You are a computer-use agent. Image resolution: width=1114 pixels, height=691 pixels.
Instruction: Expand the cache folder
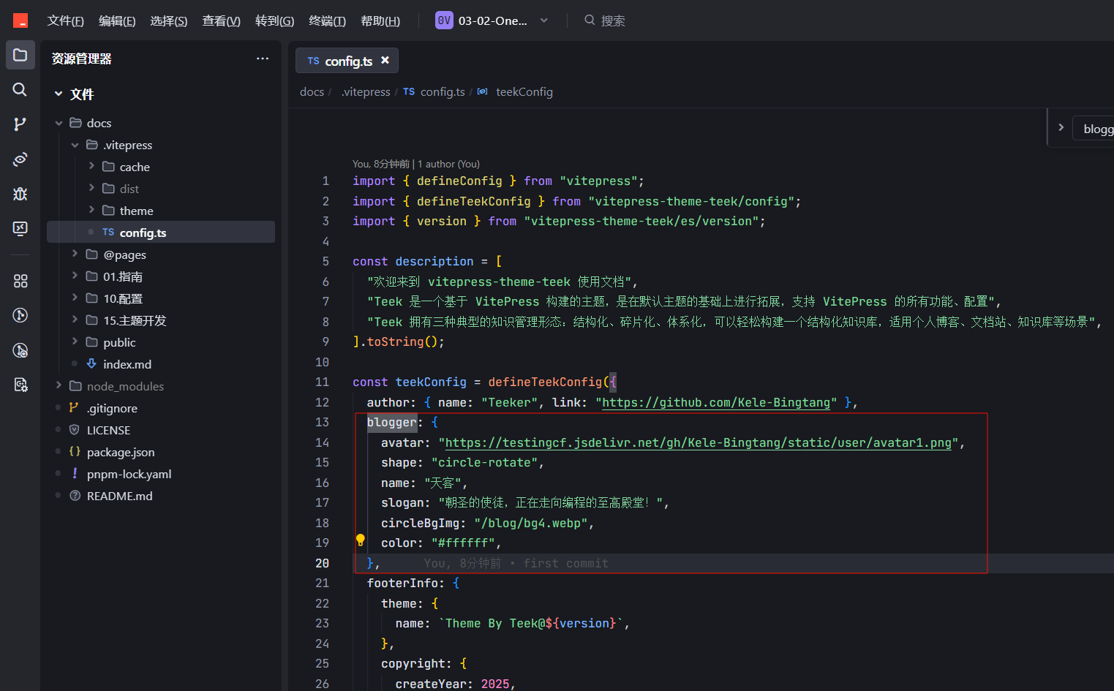click(91, 166)
